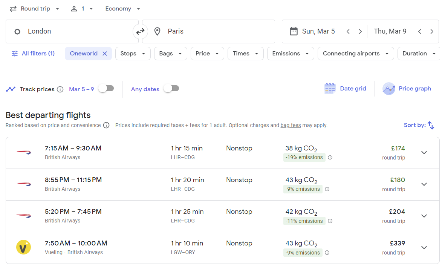Select the 5:20 PM – 7:45 PM flight
Screen dimensions: 445x276
click(x=222, y=216)
